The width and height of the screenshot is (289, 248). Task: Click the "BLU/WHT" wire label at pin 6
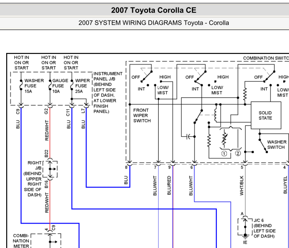pyautogui.click(x=191, y=186)
